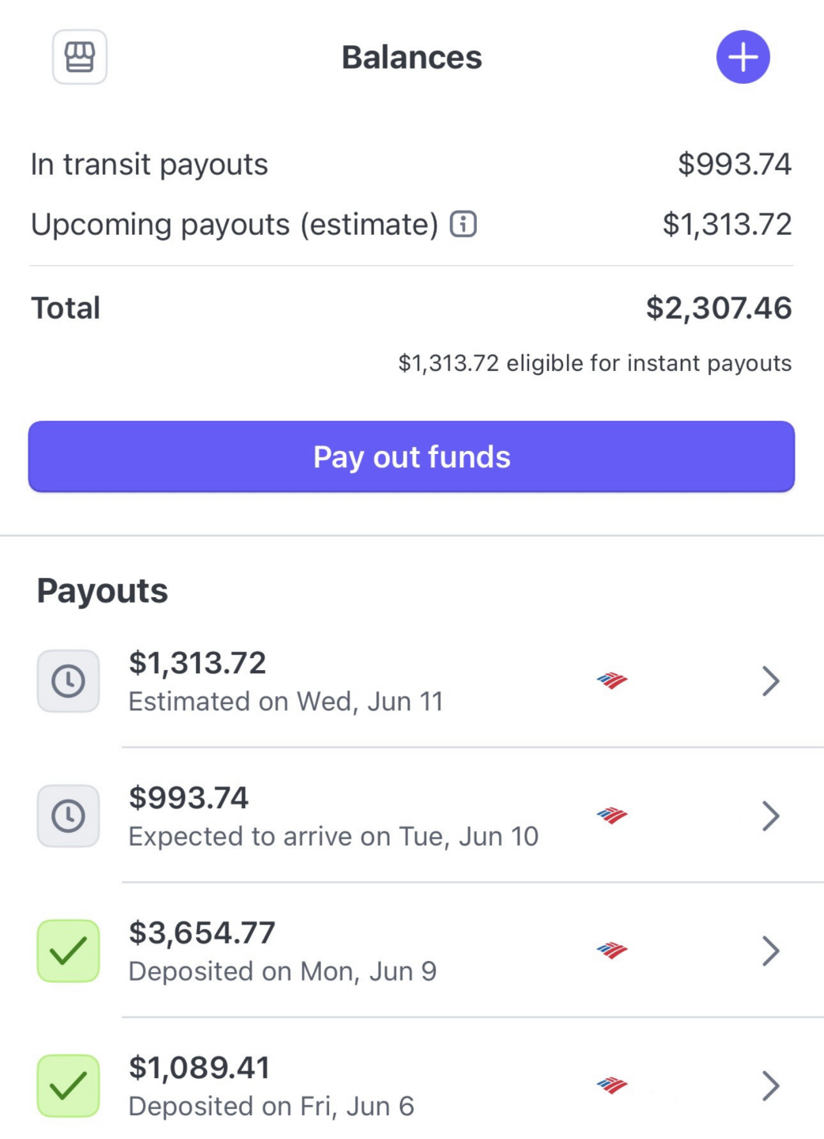The image size is (824, 1139).
Task: Expand the $1,089.41 payout chevron
Action: [770, 1085]
